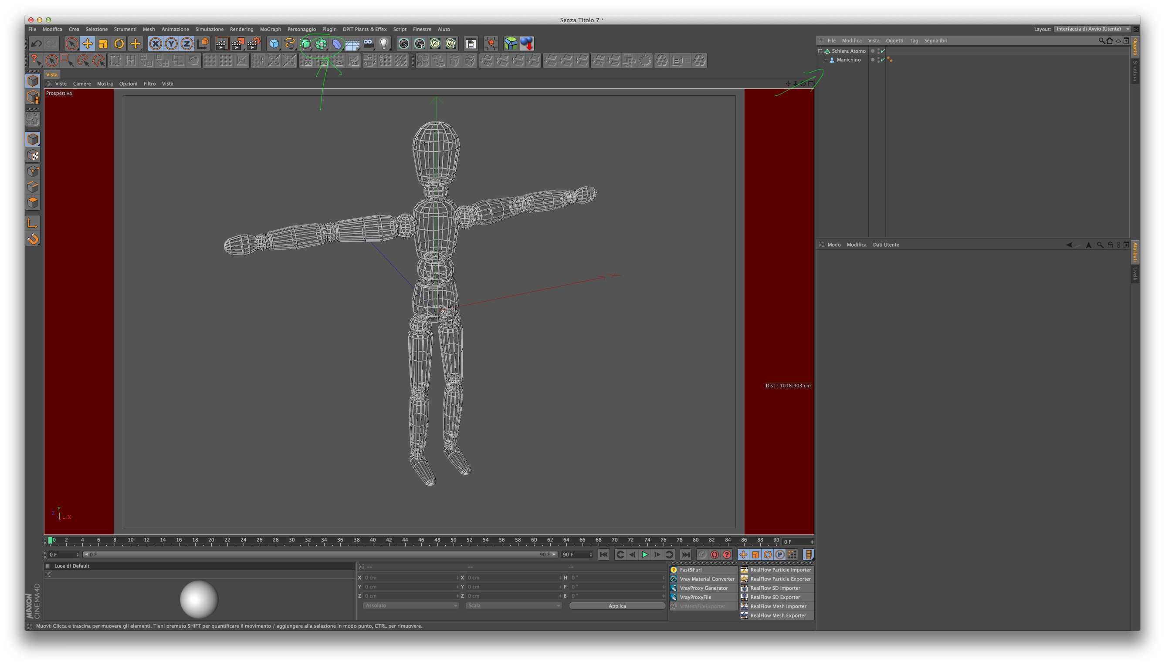Viewport: 1165px width, 665px height.
Task: Toggle X axis lock
Action: point(156,44)
